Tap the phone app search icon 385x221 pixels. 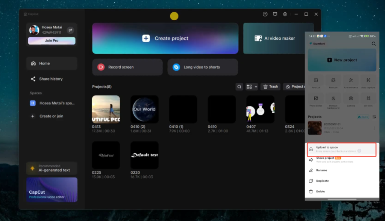374,44
